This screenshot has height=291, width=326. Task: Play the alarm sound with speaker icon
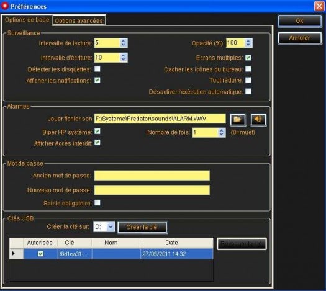258,120
